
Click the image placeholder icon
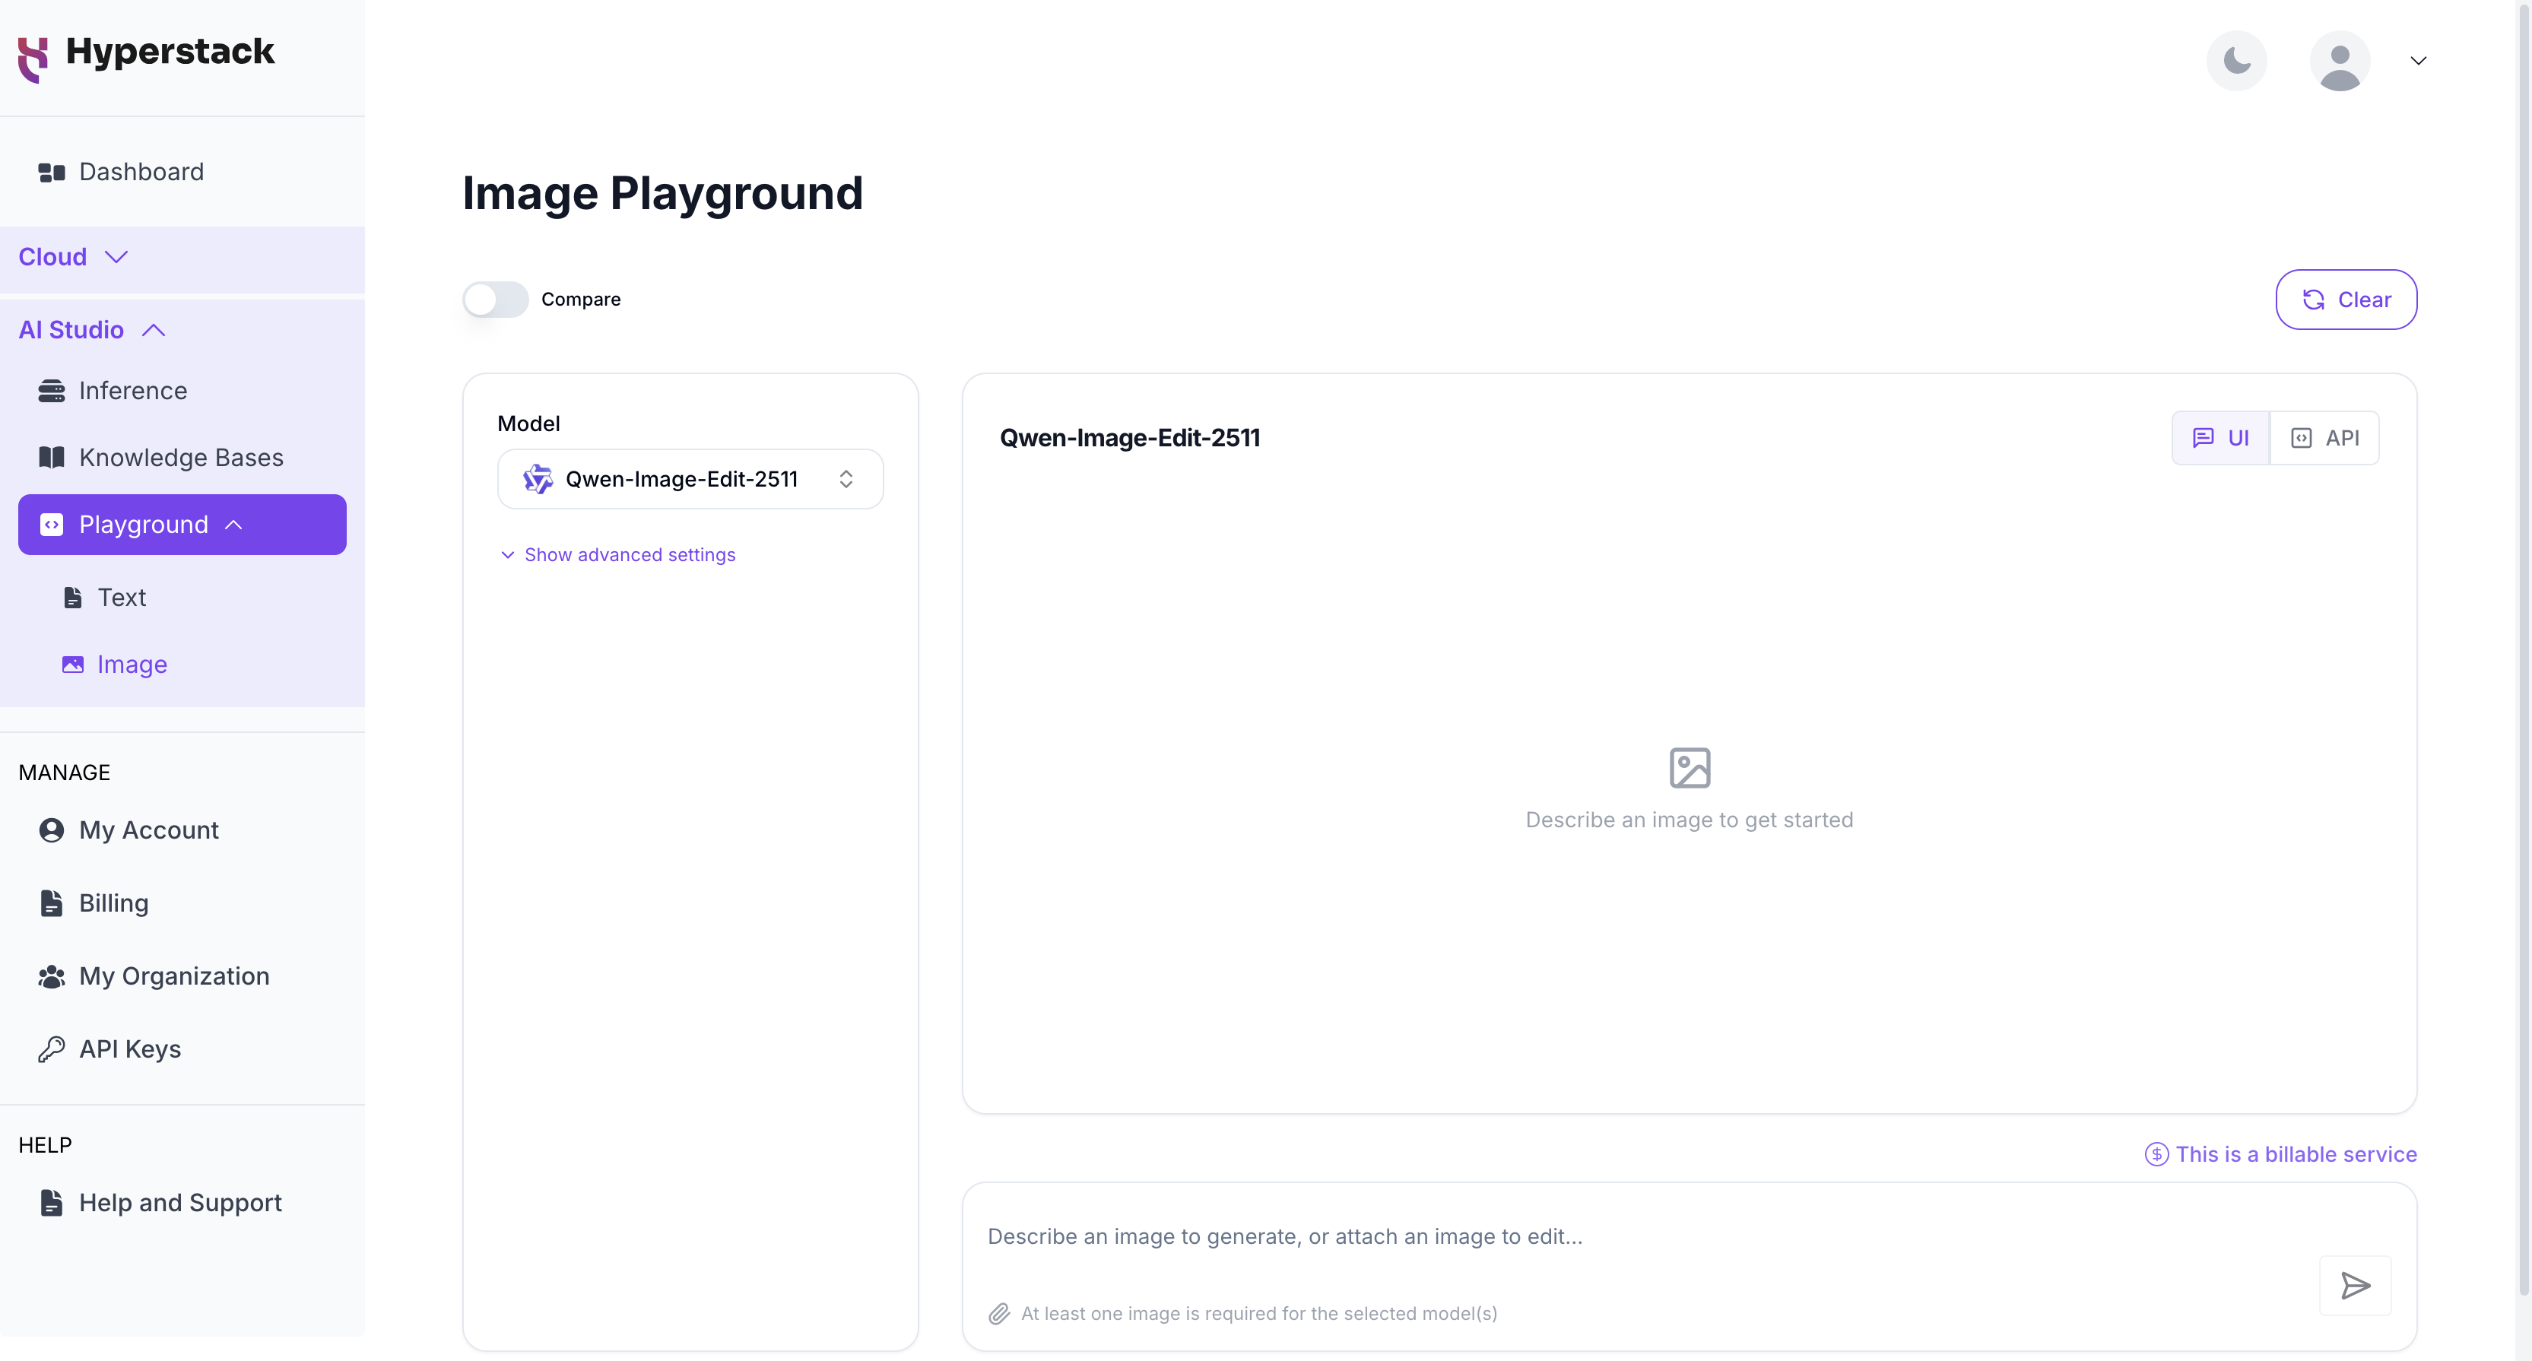point(1690,769)
